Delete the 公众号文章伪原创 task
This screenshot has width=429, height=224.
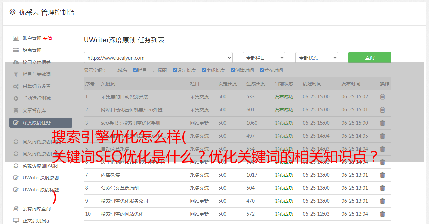click(383, 188)
